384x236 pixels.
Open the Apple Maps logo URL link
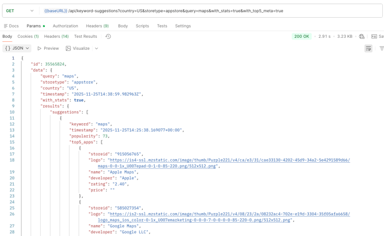pos(229,160)
